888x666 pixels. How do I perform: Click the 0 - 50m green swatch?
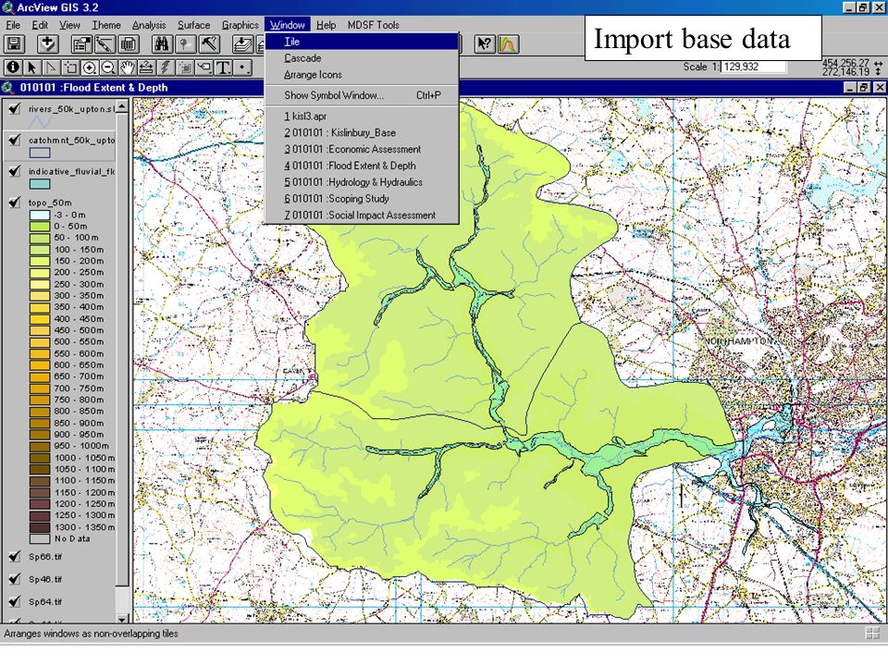(40, 226)
